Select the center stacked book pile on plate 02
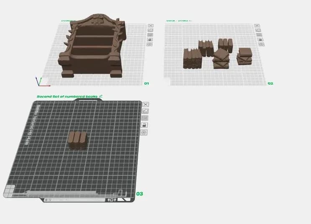 (x=221, y=59)
